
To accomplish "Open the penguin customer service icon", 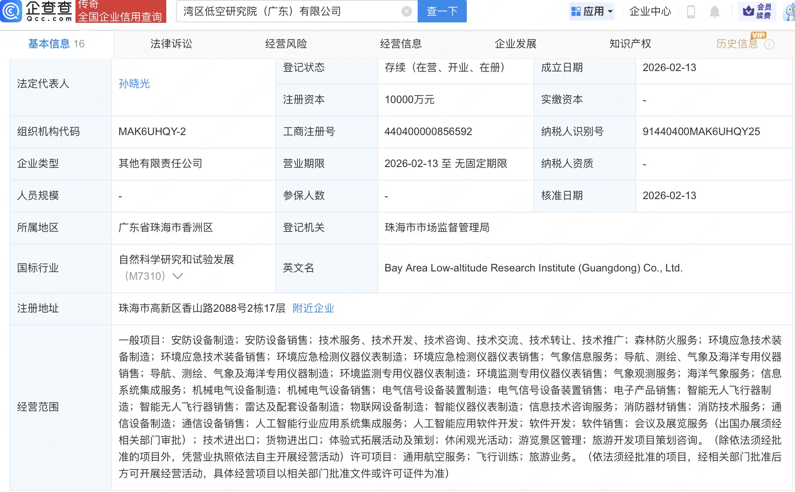I will 787,12.
